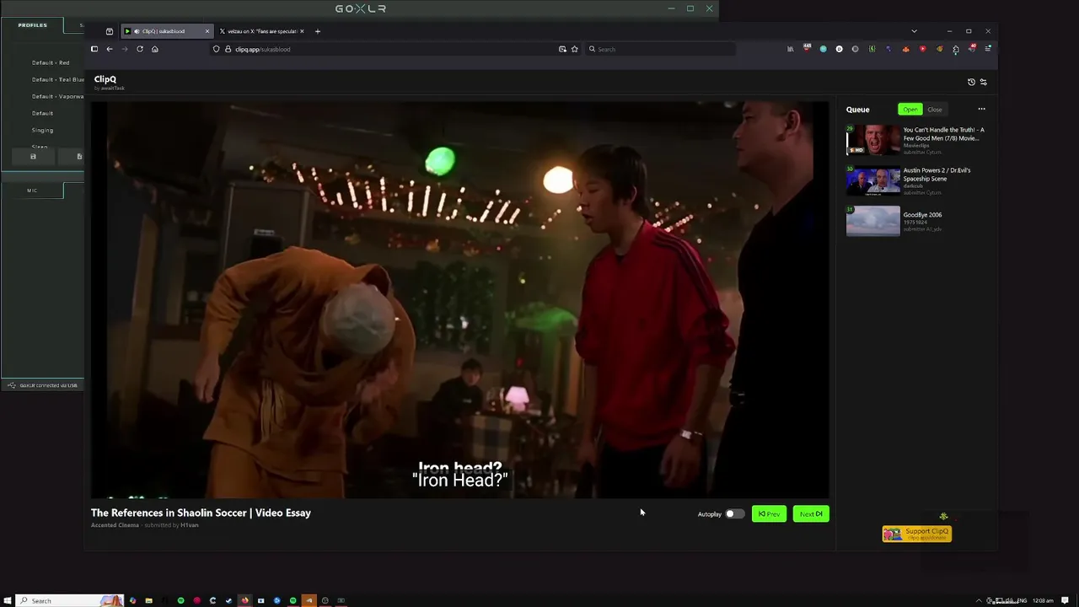Screen dimensions: 1079x607
Task: Open the Support ClipQ donation banner
Action: [x=917, y=534]
